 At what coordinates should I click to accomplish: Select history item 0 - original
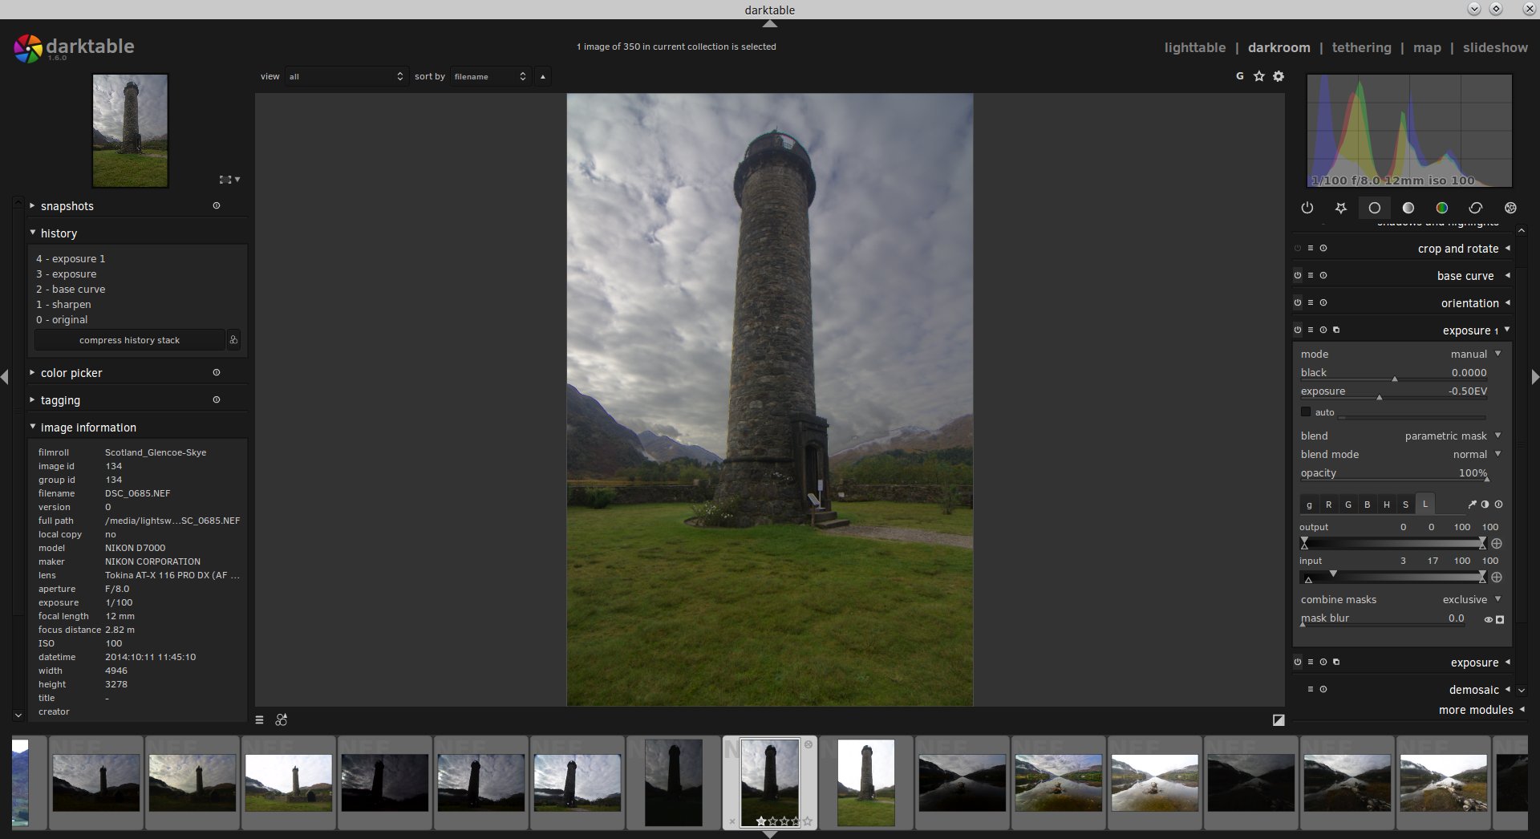click(62, 320)
